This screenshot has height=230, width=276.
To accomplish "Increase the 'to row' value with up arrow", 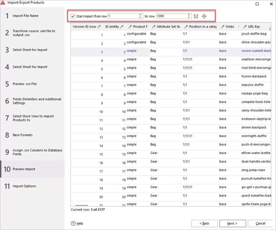I will 189,15.
